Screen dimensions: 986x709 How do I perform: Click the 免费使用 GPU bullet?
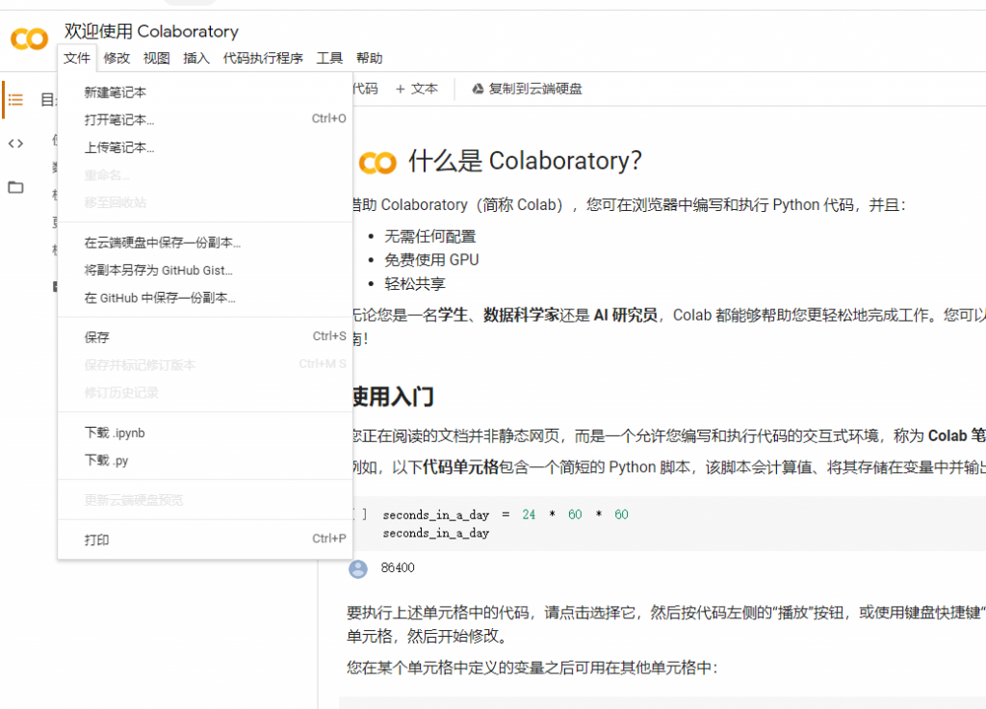coord(431,260)
